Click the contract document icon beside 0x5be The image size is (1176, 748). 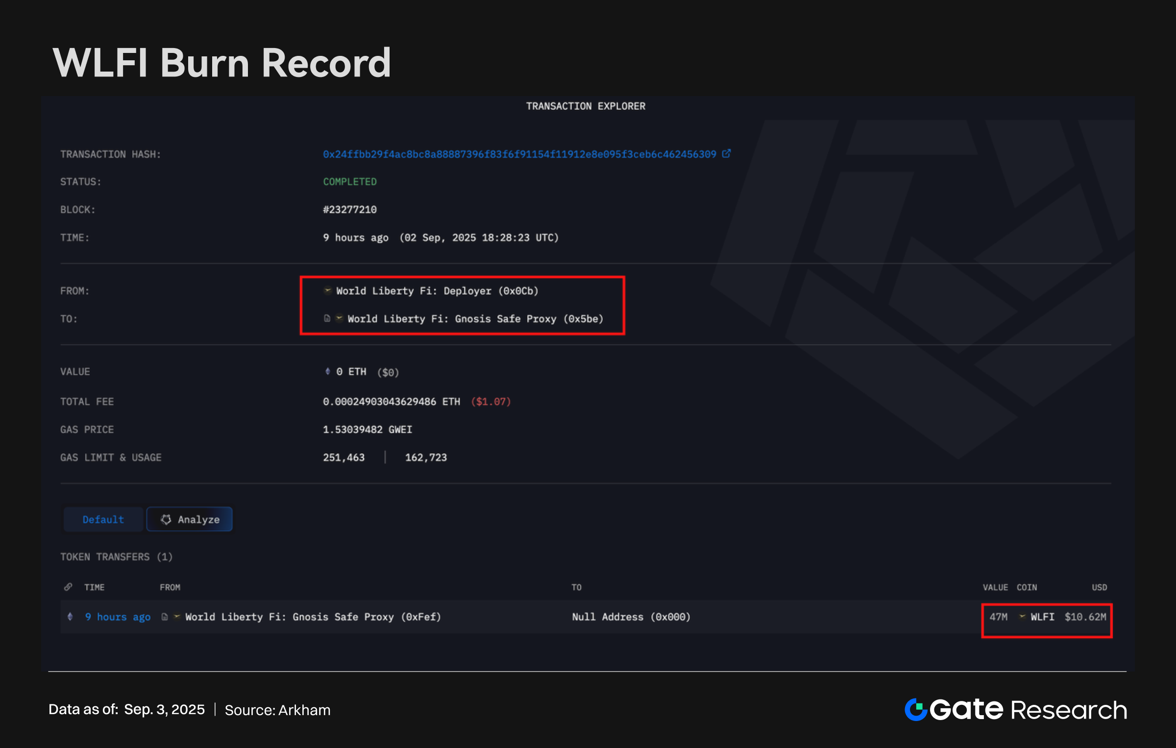click(x=327, y=318)
